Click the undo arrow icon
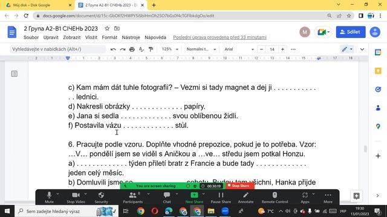The width and height of the screenshot is (387, 217). (x=113, y=49)
